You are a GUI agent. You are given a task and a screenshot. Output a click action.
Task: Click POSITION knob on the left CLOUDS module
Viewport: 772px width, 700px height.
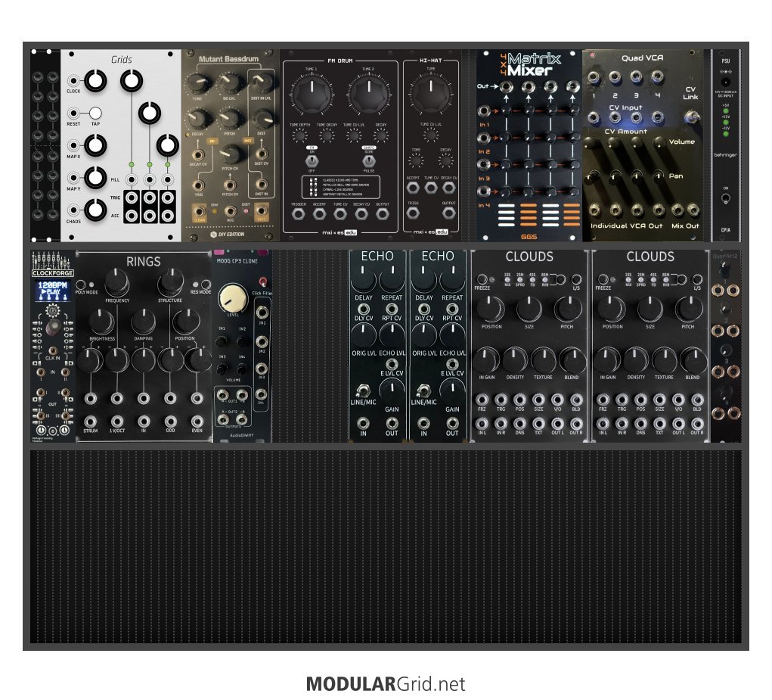491,309
